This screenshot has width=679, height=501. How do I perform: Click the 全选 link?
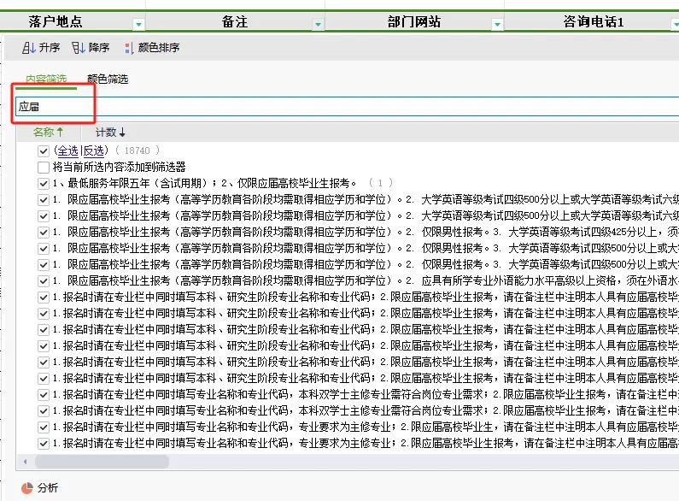point(67,150)
